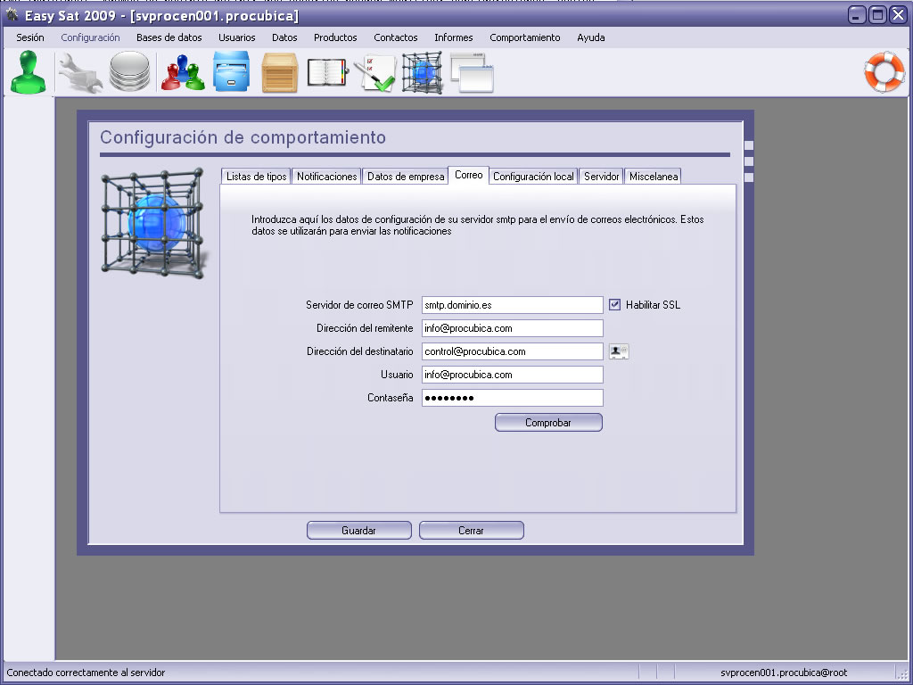Screen dimensions: 913x685
Task: Maximize the Easy Sat window
Action: point(877,14)
